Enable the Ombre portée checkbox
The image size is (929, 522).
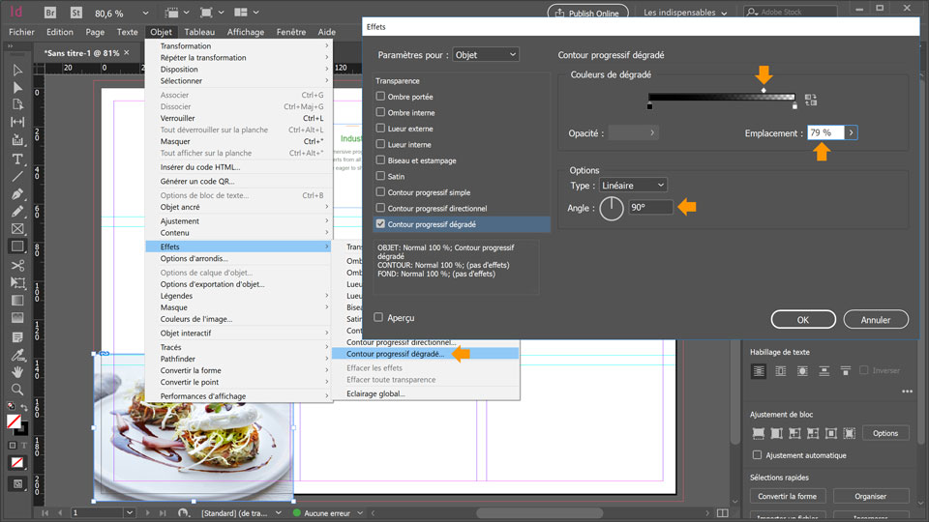pyautogui.click(x=380, y=96)
